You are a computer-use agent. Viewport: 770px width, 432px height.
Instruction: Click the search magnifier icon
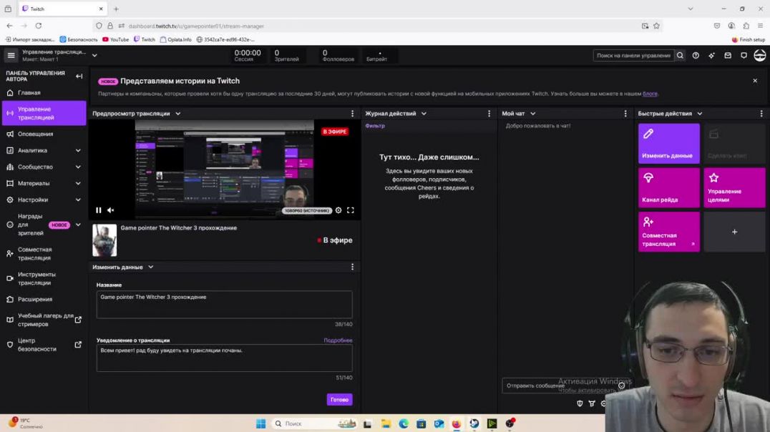click(680, 56)
